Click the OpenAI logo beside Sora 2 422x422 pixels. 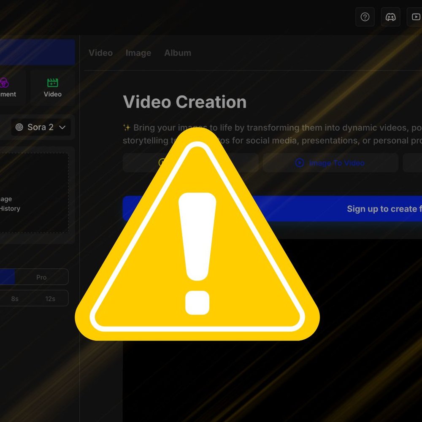tap(19, 127)
